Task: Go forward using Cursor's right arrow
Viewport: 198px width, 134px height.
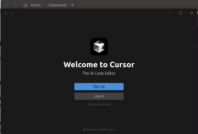Action: click(x=11, y=13)
